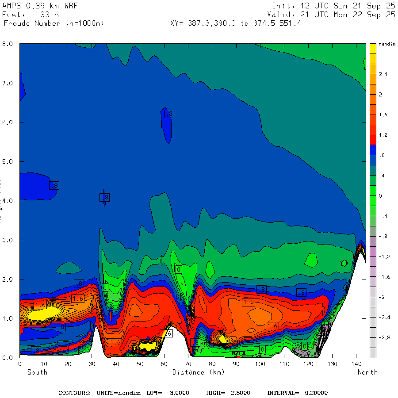The width and height of the screenshot is (398, 398).
Task: Click the -1.2 colorbar label
Action: tap(384, 256)
